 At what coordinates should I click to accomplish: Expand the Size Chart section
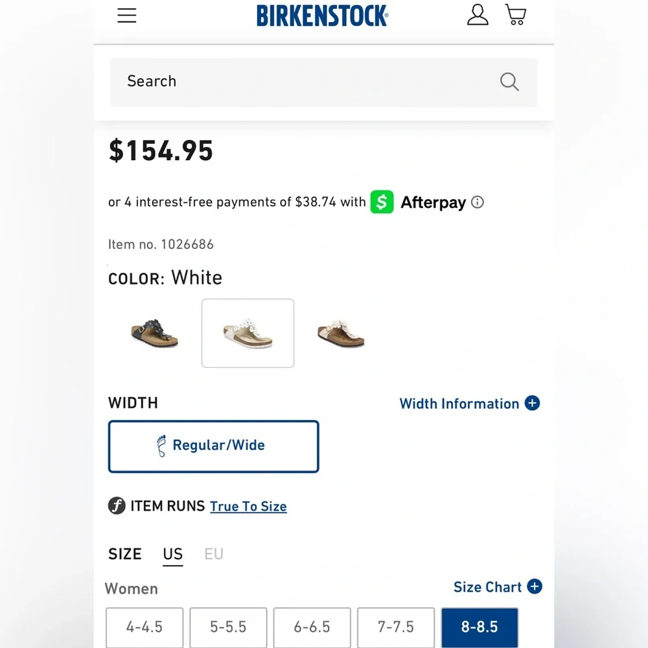tap(534, 586)
